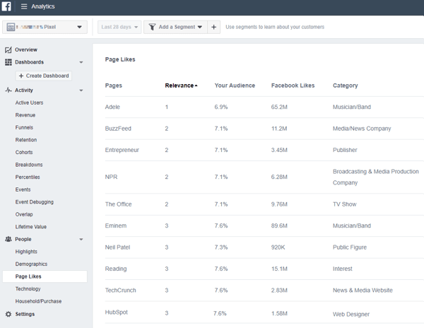Click the 920K Facebook Likes value
Viewport: 424px width, 328px height.
point(278,247)
